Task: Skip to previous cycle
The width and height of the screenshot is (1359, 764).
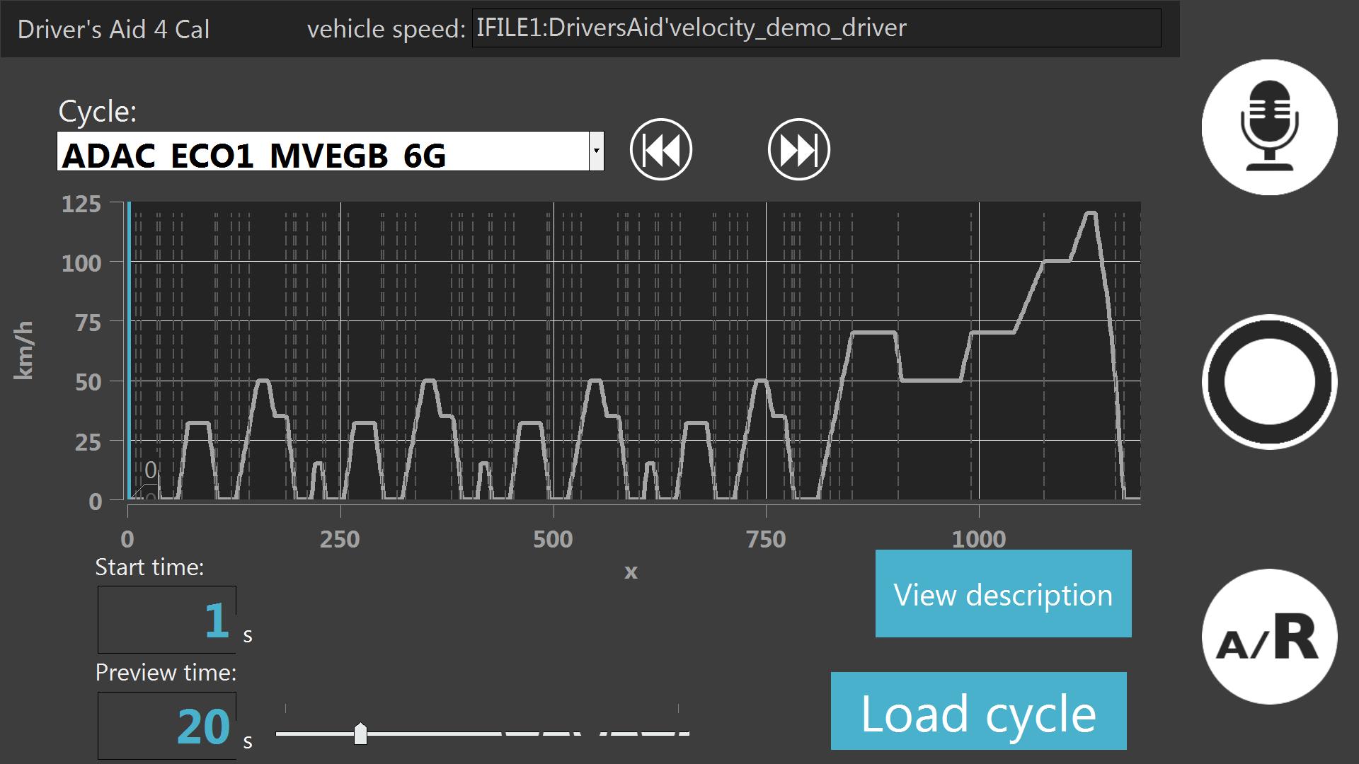Action: pyautogui.click(x=661, y=149)
